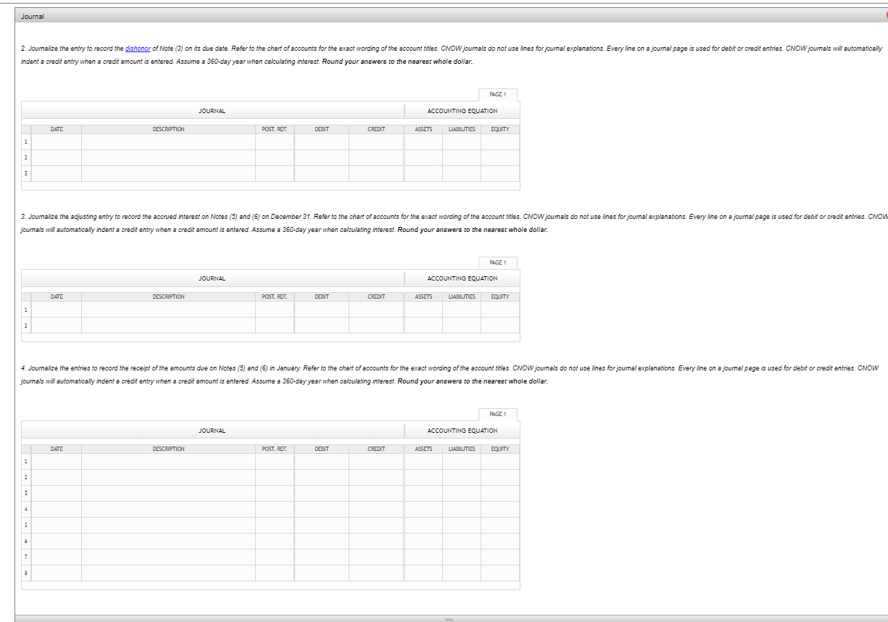The width and height of the screenshot is (888, 622).
Task: Select PAGE 1 tab of question 4 journal
Action: tap(498, 414)
